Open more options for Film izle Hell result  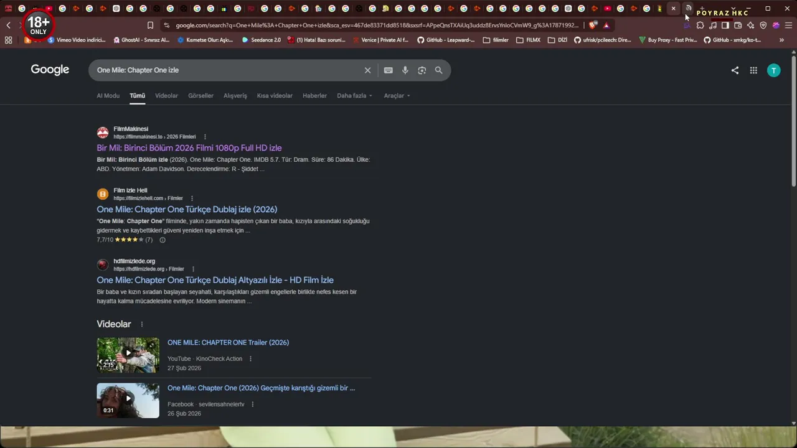192,198
